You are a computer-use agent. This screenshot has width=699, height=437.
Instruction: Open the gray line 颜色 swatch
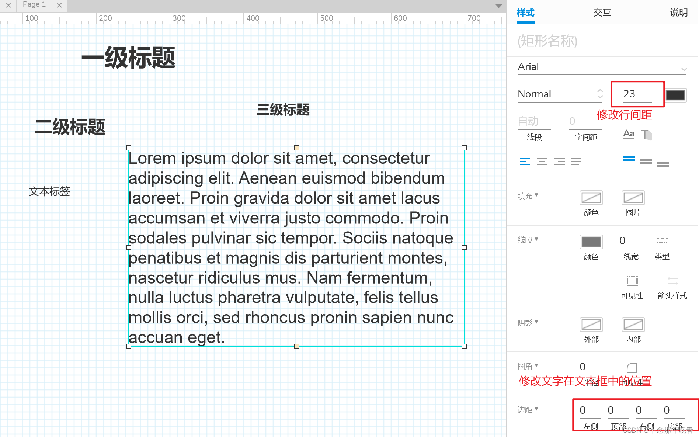(591, 242)
